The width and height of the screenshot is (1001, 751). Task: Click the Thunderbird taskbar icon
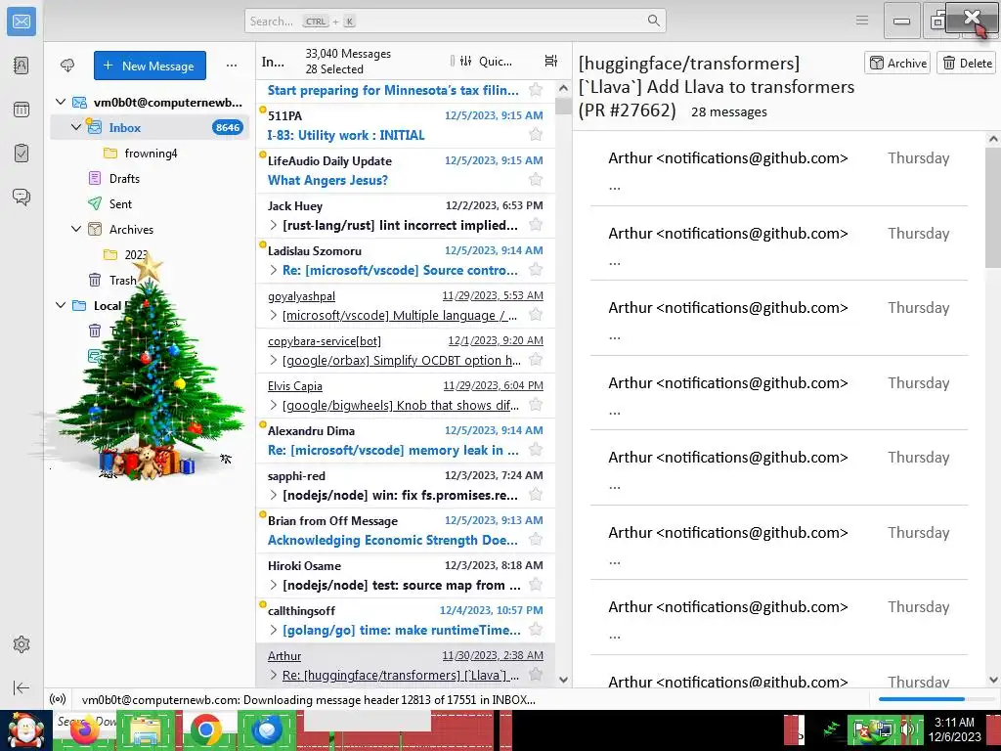(266, 729)
